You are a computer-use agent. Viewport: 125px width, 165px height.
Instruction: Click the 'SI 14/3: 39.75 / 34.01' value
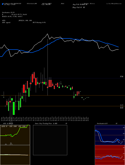(x=19, y=14)
